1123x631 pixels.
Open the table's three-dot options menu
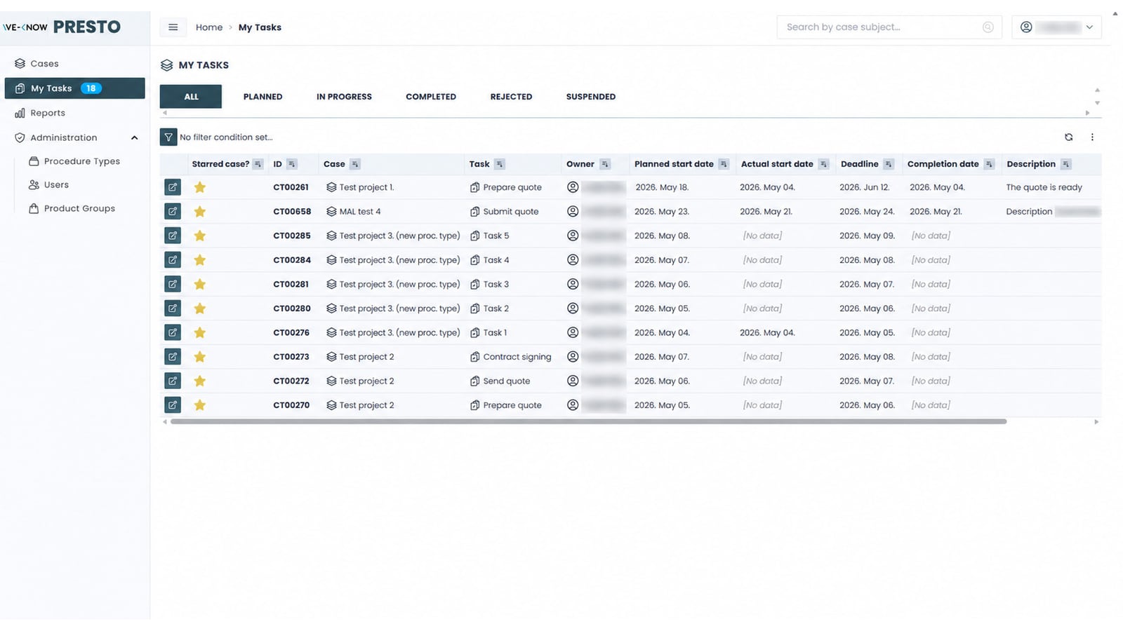[x=1092, y=137]
